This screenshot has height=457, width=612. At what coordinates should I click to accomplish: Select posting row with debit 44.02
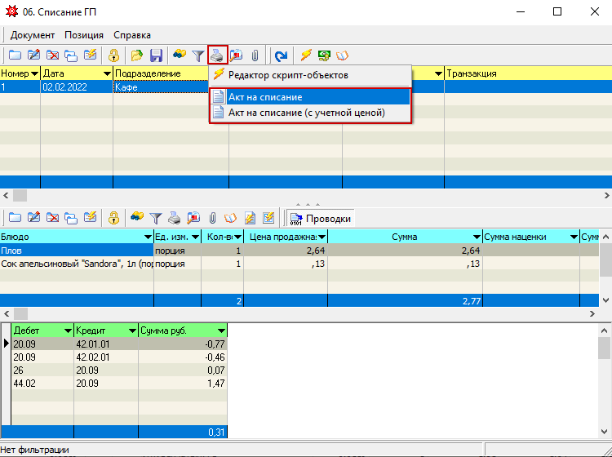119,384
